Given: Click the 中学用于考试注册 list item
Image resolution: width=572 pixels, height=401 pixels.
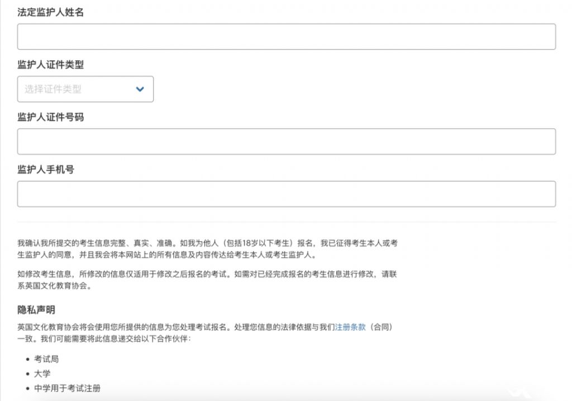Looking at the screenshot, I should [x=67, y=388].
